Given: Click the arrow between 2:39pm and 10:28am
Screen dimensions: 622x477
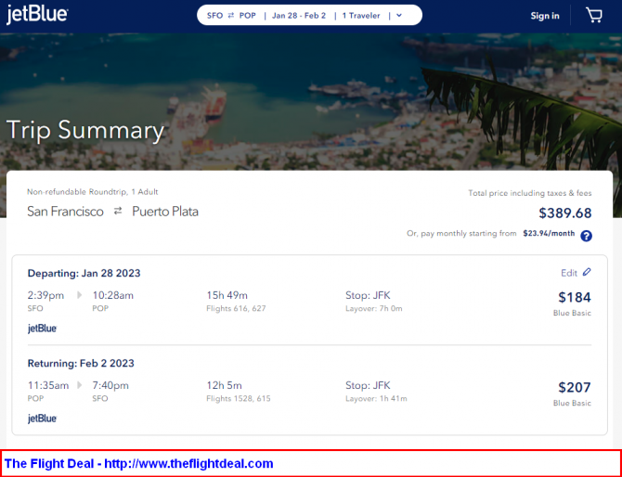Looking at the screenshot, I should (x=79, y=295).
